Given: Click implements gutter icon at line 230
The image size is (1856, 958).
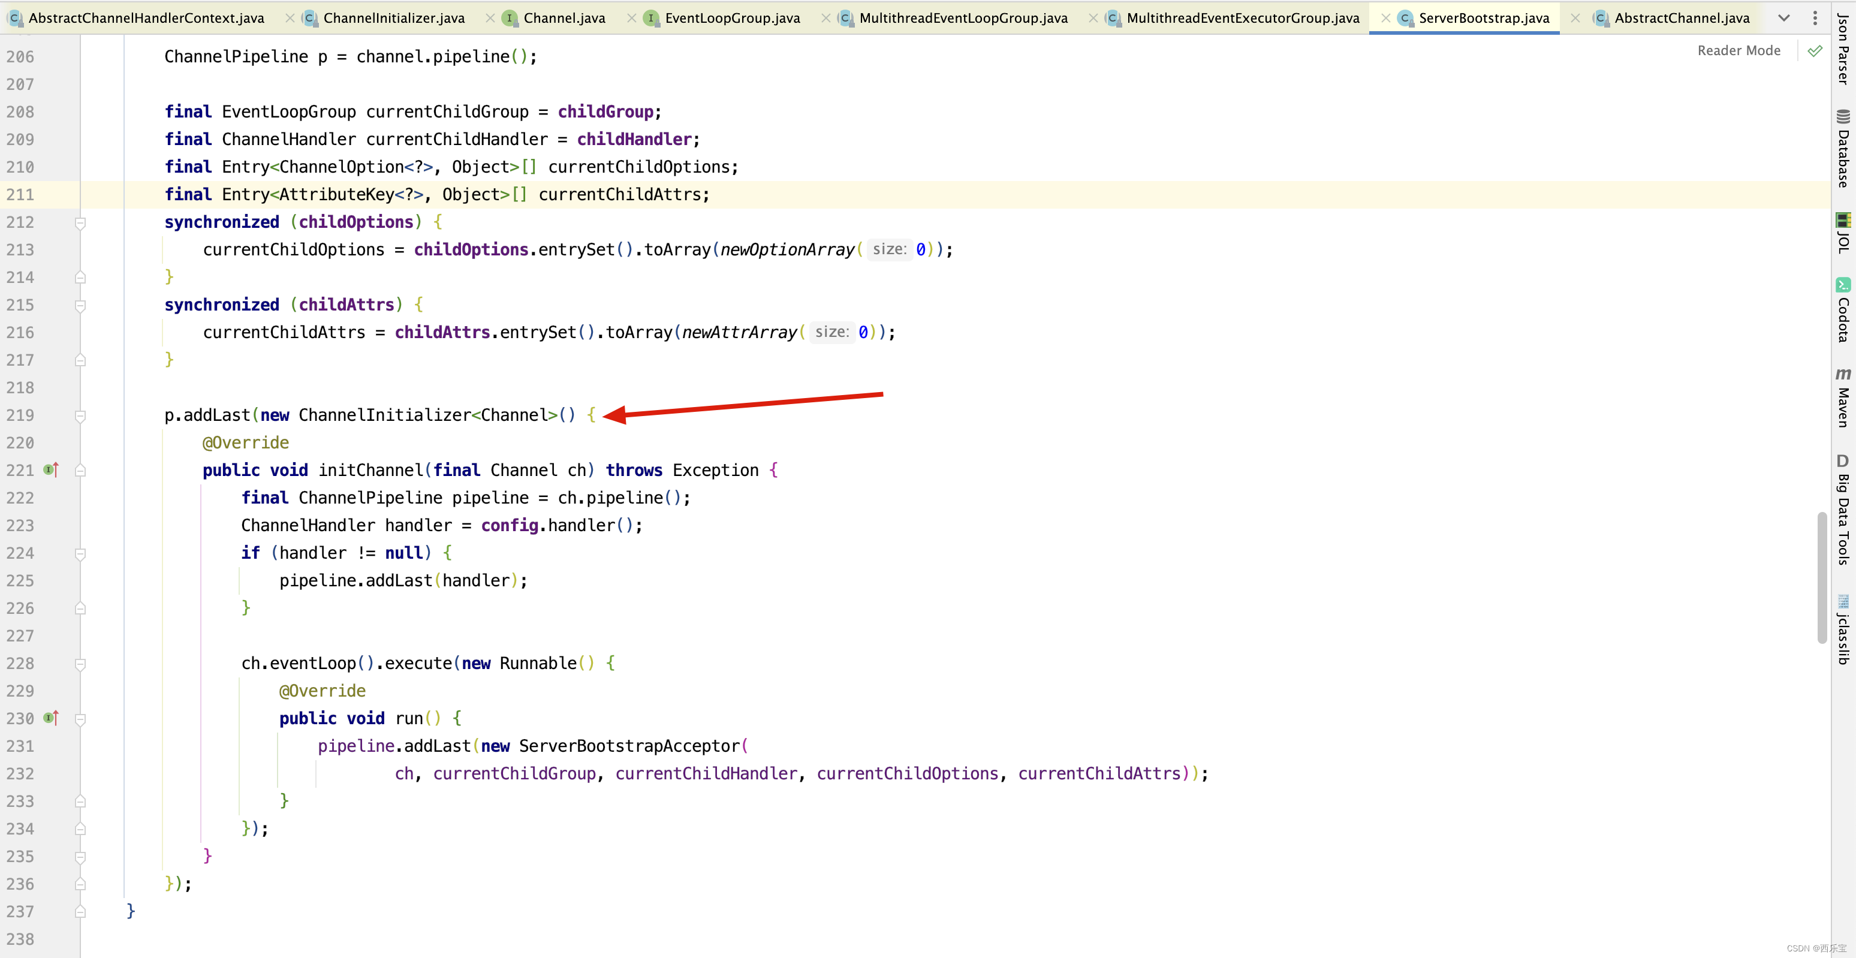Looking at the screenshot, I should pos(51,718).
